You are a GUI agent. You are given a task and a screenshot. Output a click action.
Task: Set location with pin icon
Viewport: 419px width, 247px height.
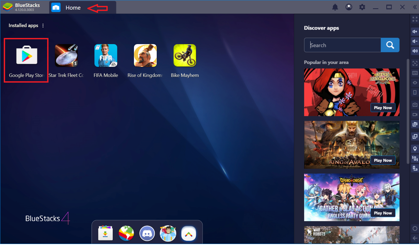(415, 149)
